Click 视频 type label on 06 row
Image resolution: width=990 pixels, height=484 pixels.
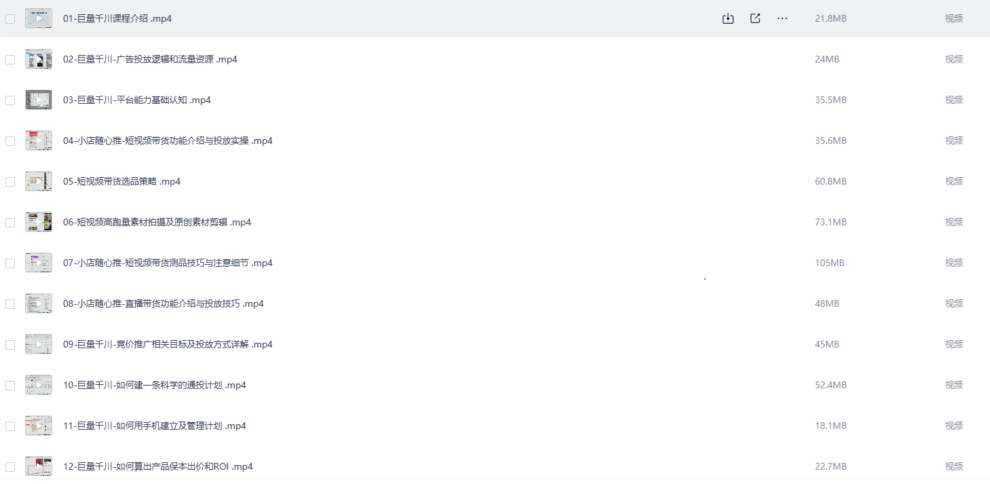[953, 222]
